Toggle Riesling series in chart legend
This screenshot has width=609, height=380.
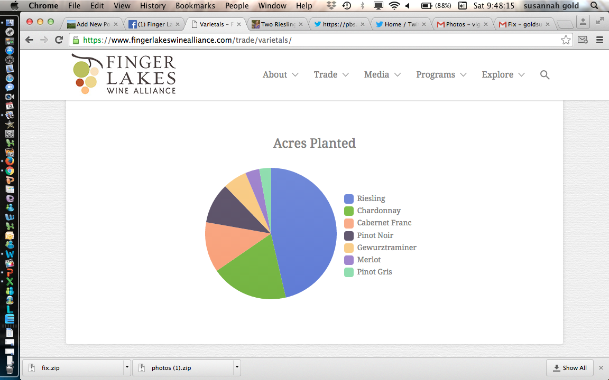click(371, 198)
